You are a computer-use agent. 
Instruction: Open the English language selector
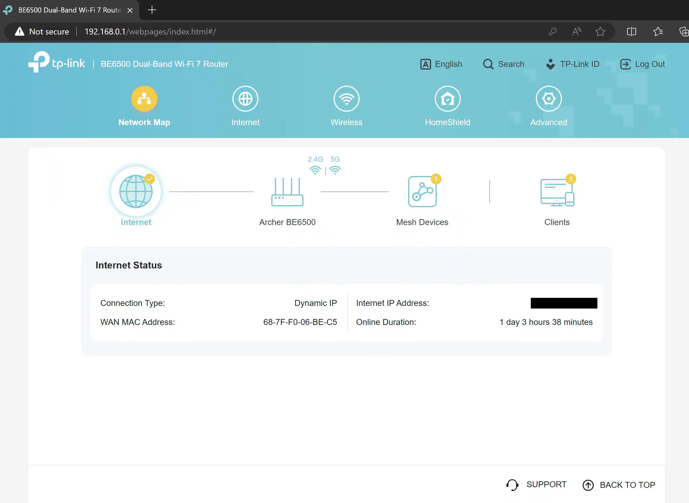tap(441, 64)
